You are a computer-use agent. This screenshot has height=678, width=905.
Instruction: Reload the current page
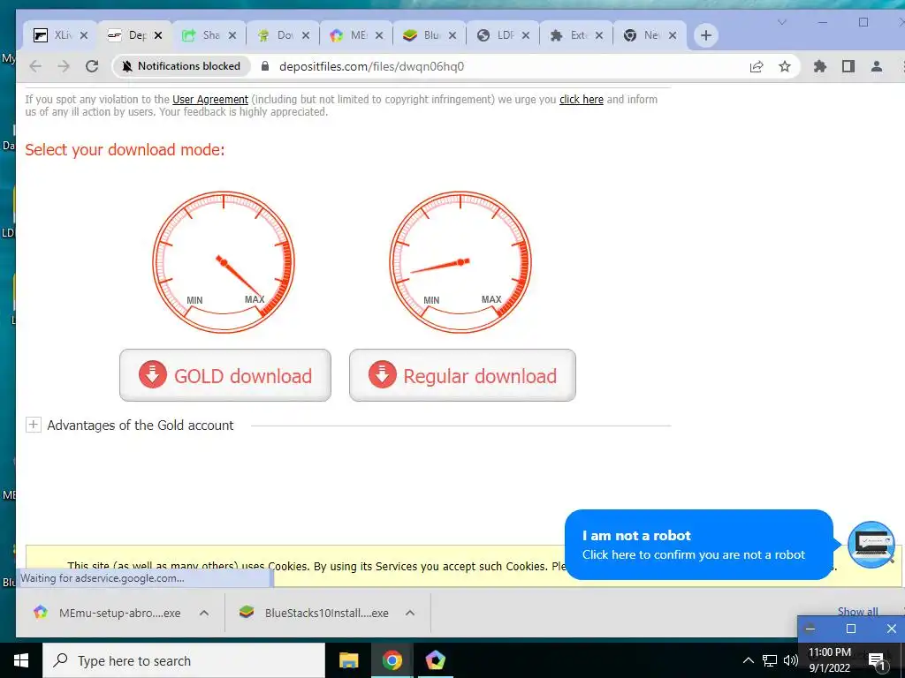(92, 66)
